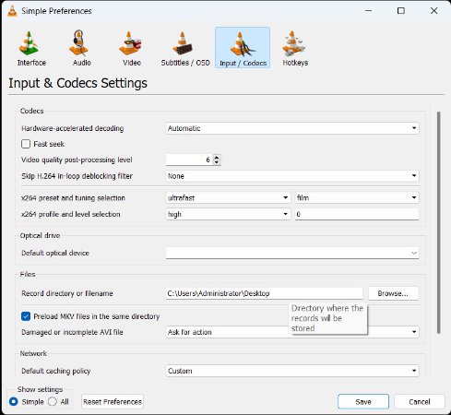The height and width of the screenshot is (415, 451).
Task: Open Audio preferences headphone cone icon
Action: point(78,43)
